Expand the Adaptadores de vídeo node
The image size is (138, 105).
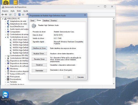6,24
